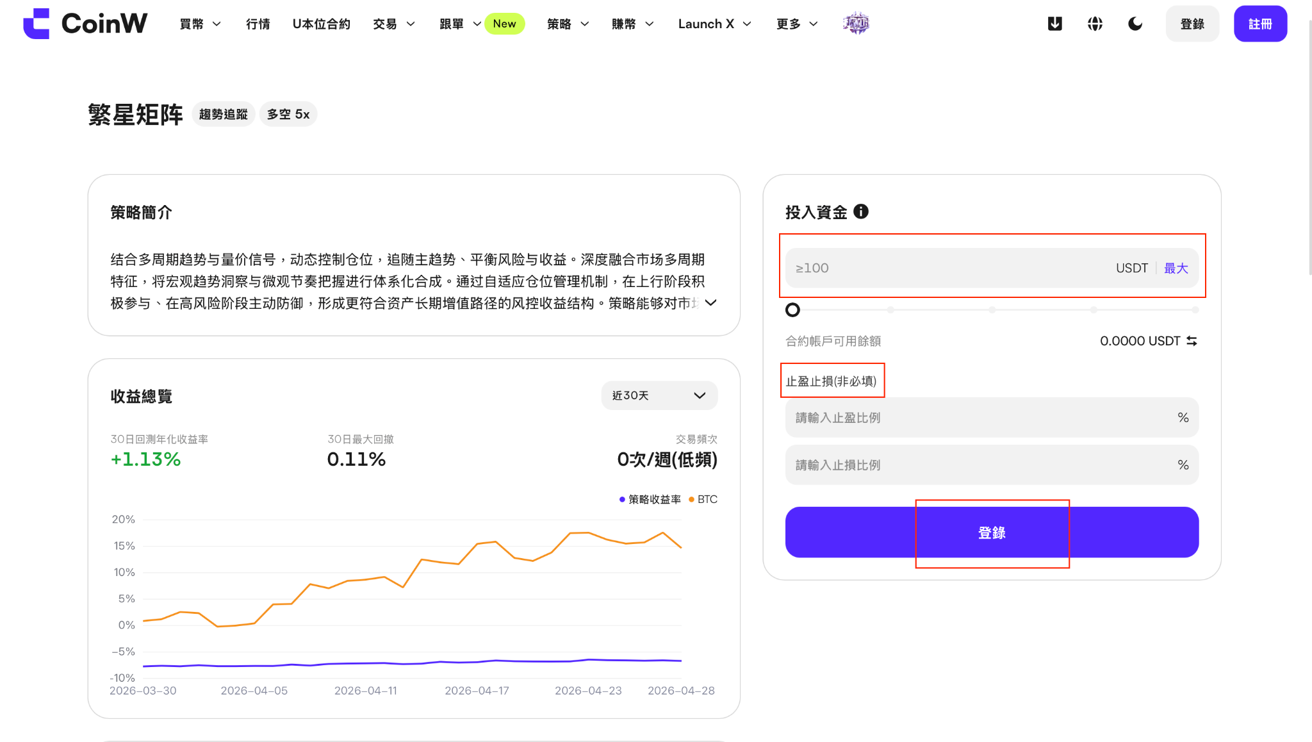
Task: Click the 0.11% max drawdown value
Action: [356, 459]
